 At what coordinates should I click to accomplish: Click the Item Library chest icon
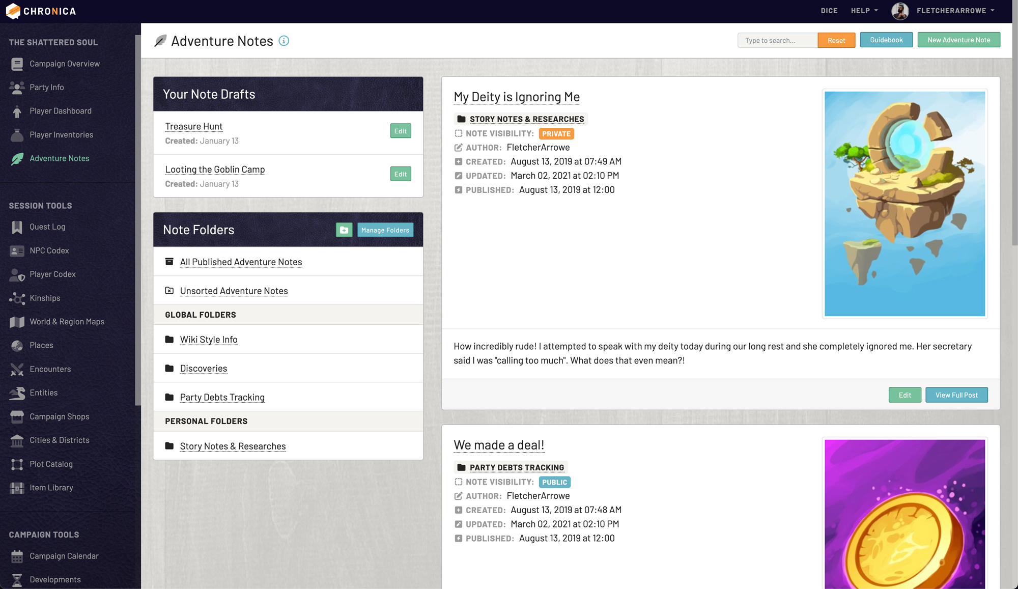coord(17,488)
